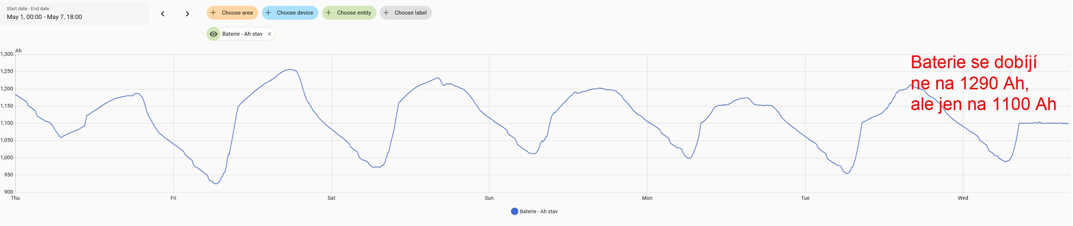Screen dimensions: 1073x226
Task: Click the red annotation text on the chart
Action: 983,83
